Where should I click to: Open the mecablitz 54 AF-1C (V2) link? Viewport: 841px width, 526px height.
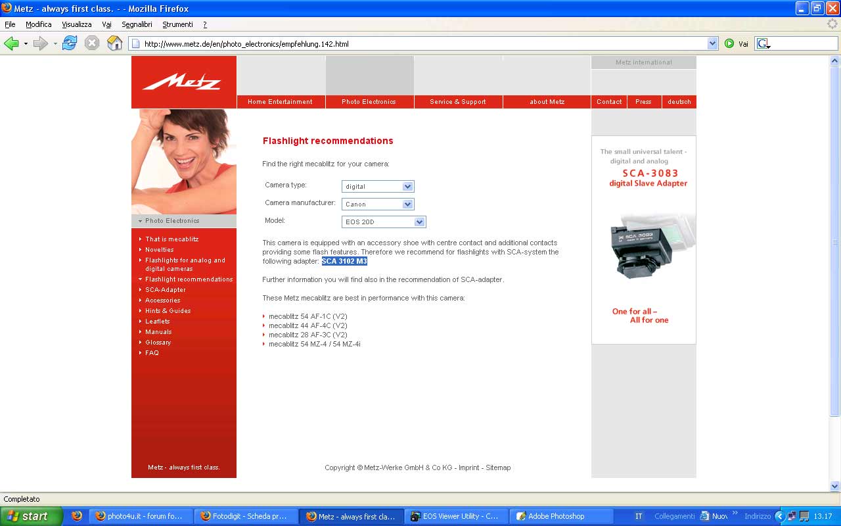[307, 317]
